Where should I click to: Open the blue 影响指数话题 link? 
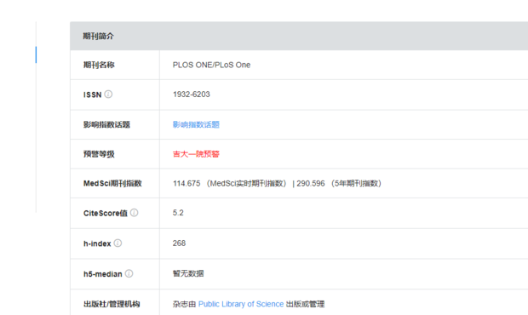pos(196,124)
